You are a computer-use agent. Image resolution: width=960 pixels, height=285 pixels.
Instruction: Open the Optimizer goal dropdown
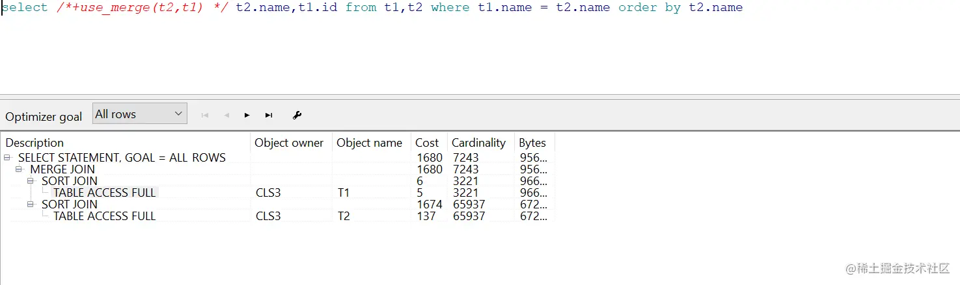[x=140, y=114]
